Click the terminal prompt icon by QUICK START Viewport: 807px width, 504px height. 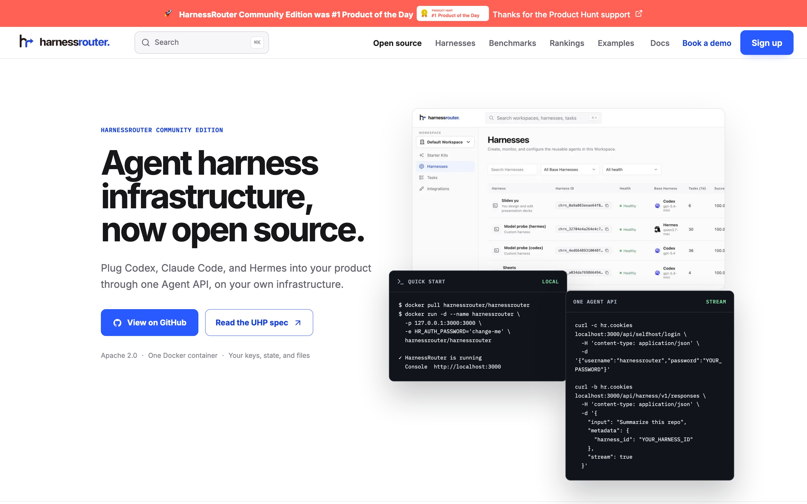(400, 282)
